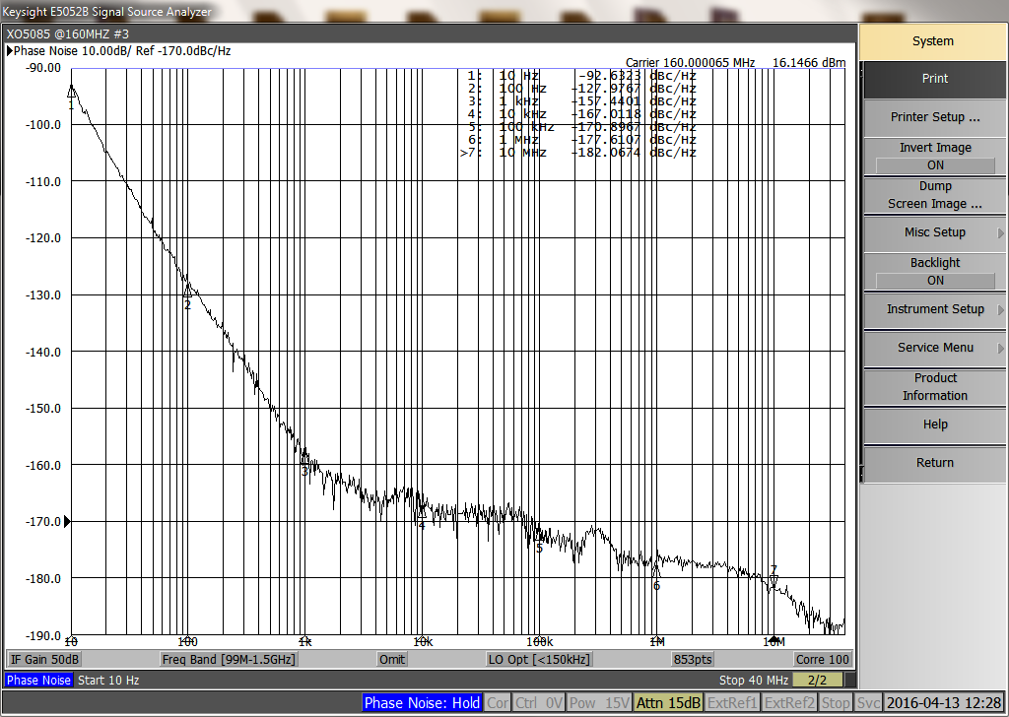This screenshot has height=717, width=1009.
Task: Click the IF Gain 50dB status field
Action: pyautogui.click(x=44, y=660)
